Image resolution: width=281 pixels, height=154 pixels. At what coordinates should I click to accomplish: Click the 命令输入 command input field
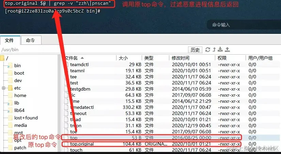pos(244,25)
